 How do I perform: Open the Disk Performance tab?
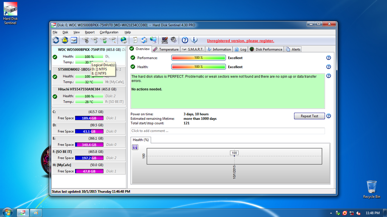[x=266, y=49]
